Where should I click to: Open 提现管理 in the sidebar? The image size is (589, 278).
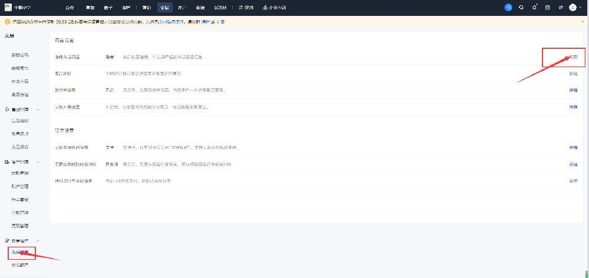click(x=20, y=226)
